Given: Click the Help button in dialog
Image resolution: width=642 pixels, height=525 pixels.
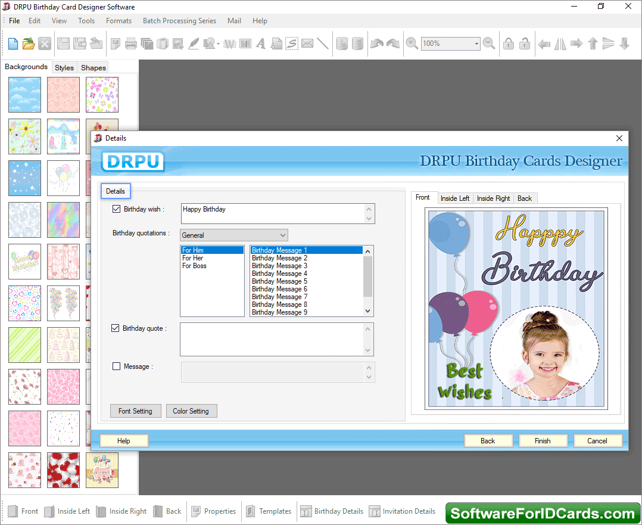Looking at the screenshot, I should [x=124, y=441].
